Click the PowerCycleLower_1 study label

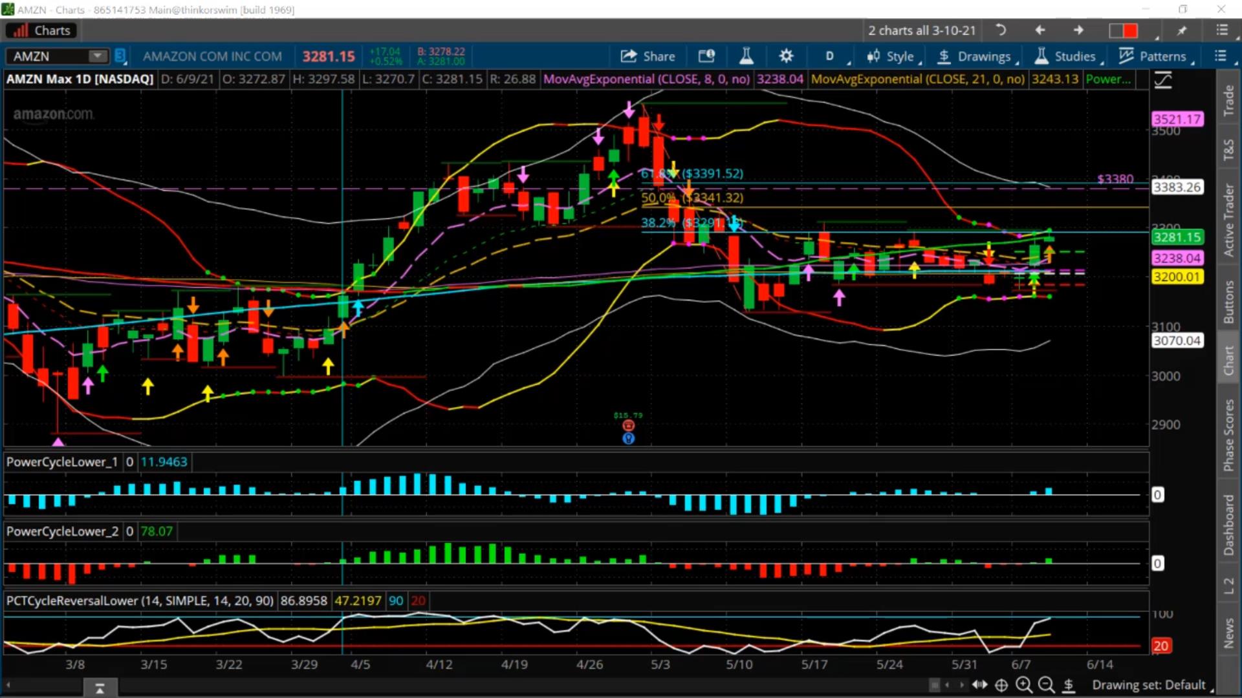click(62, 462)
